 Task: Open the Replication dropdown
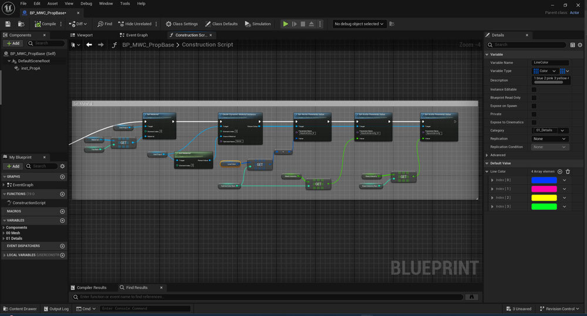[x=550, y=139]
